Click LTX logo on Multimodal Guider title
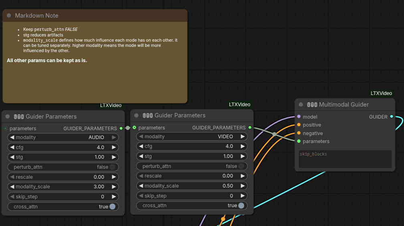 312,105
